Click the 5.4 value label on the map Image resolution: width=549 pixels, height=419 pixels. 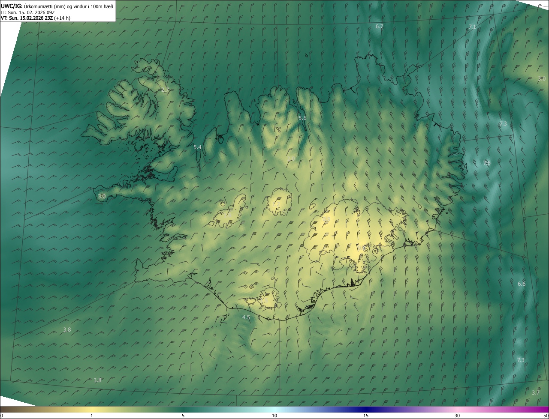click(x=197, y=147)
